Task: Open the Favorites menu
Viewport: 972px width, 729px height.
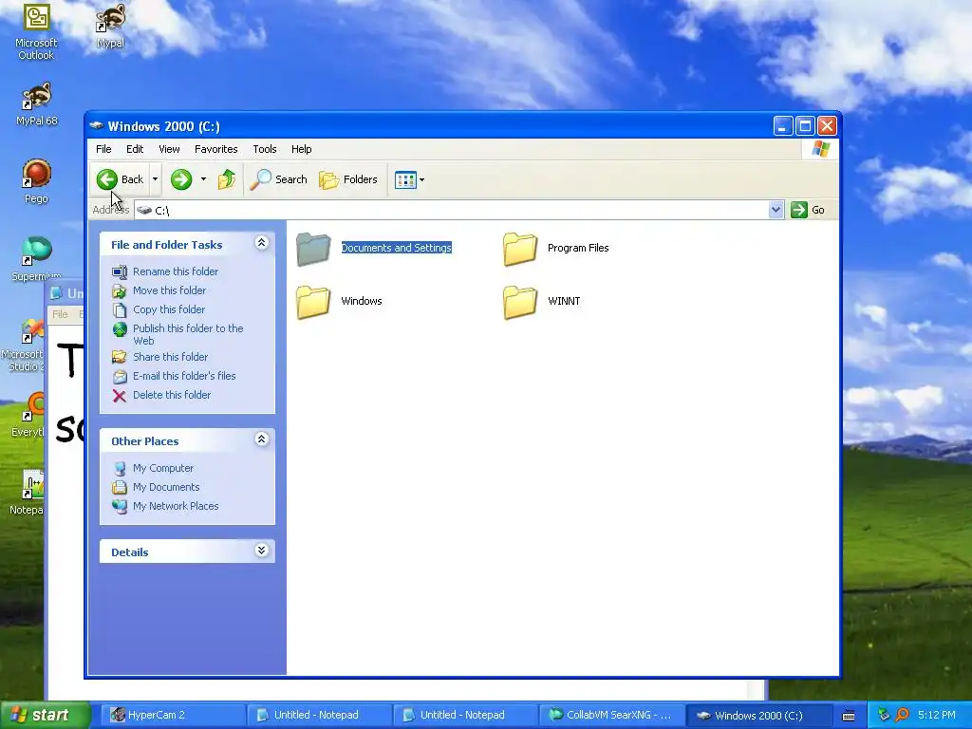Action: [x=215, y=149]
